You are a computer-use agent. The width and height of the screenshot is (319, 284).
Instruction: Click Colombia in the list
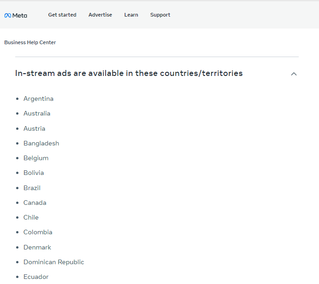38,232
